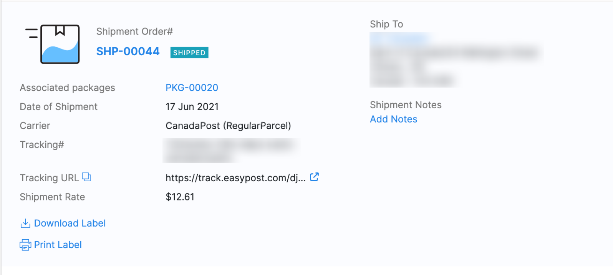Click the download arrow icon
Image resolution: width=613 pixels, height=275 pixels.
coord(25,223)
